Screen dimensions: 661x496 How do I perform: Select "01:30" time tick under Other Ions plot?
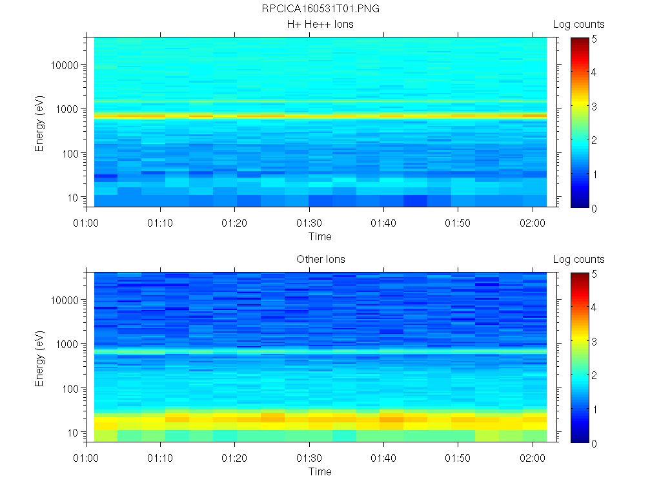click(309, 458)
